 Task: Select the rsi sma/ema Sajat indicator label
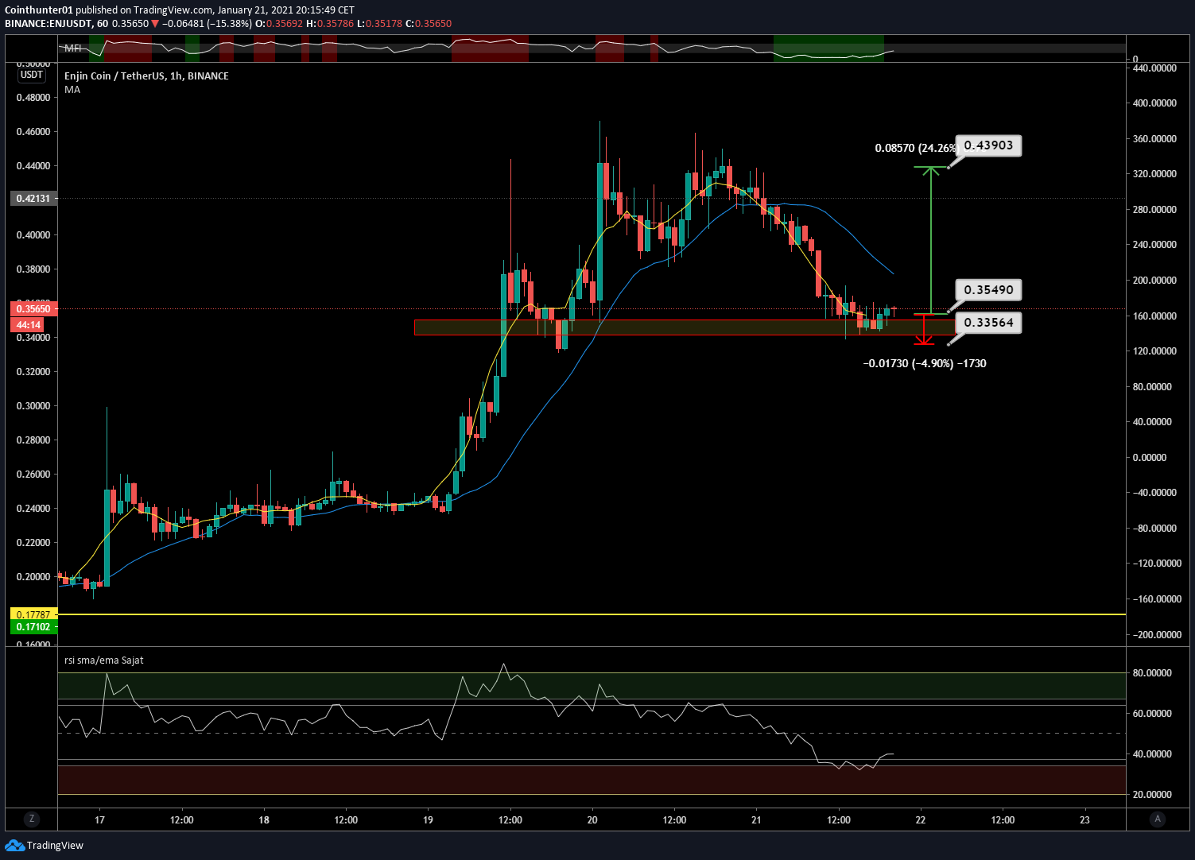(x=104, y=660)
